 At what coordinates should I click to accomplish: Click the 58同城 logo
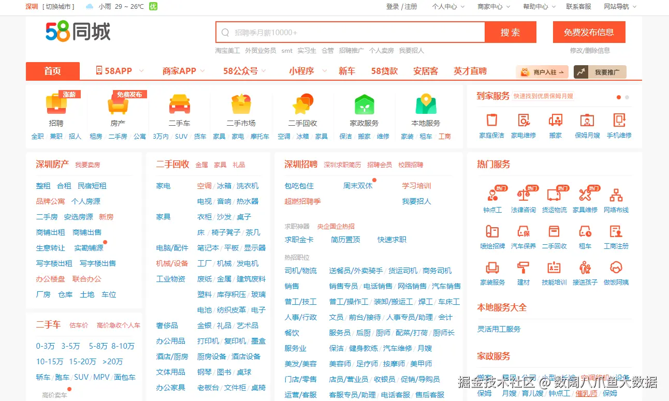(78, 32)
